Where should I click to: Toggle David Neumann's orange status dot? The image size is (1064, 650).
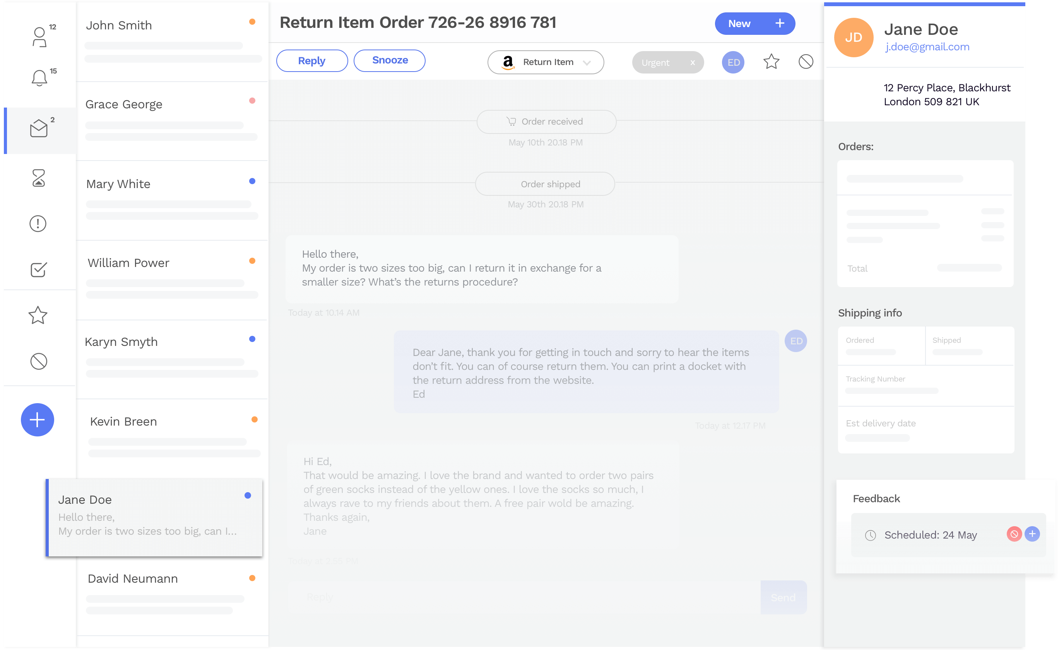(x=252, y=578)
